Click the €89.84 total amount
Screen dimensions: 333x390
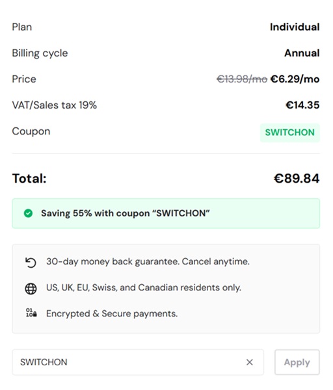pos(297,178)
